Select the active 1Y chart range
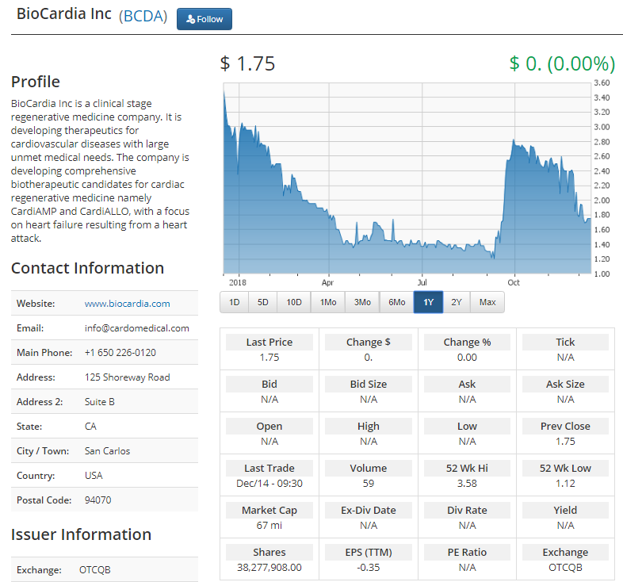623x582 pixels. click(x=428, y=302)
